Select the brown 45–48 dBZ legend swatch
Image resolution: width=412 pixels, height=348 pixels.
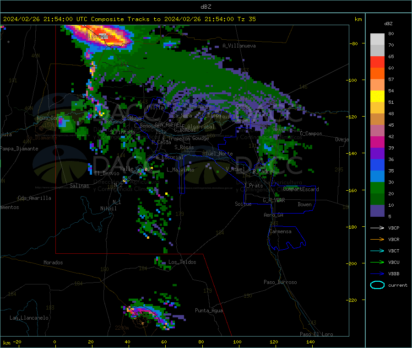tap(377, 119)
